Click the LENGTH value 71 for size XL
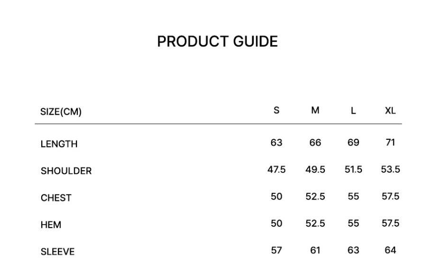Image resolution: width=441 pixels, height=274 pixels. coord(390,142)
